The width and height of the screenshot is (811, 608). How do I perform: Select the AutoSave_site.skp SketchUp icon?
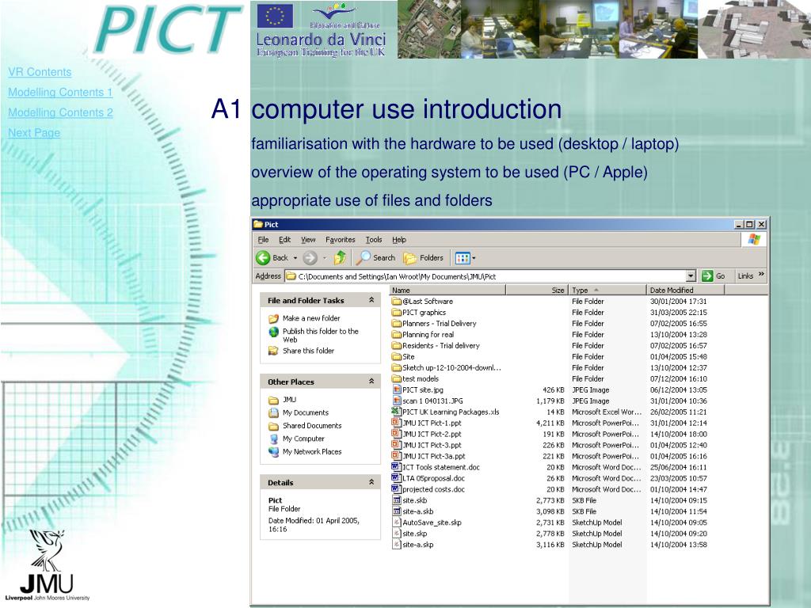point(397,522)
